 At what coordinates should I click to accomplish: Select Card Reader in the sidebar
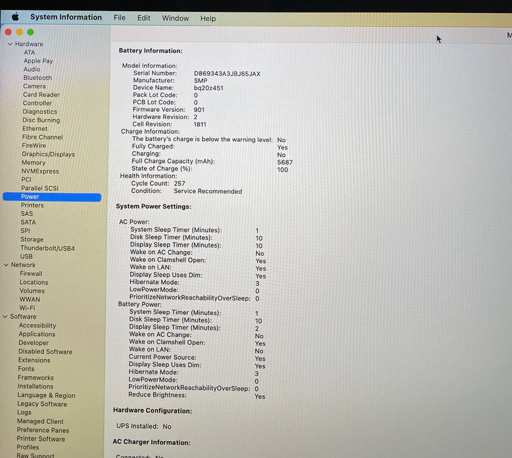41,95
